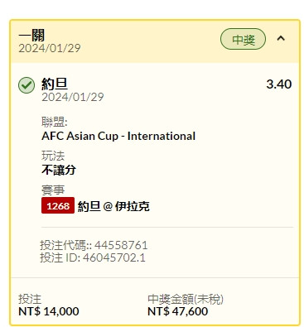Click the 中獎金額(未稅) label
304x327 pixels.
tap(186, 299)
